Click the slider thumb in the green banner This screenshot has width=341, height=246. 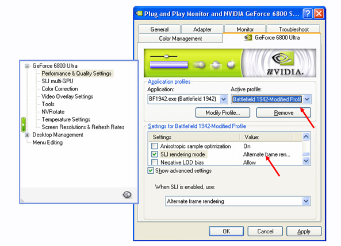click(x=166, y=56)
